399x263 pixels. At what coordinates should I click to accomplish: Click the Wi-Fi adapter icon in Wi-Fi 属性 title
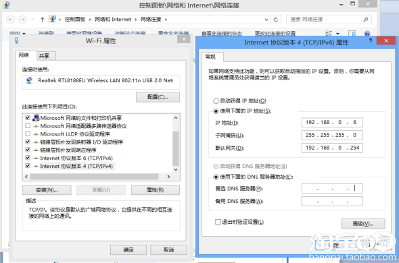pyautogui.click(x=16, y=40)
